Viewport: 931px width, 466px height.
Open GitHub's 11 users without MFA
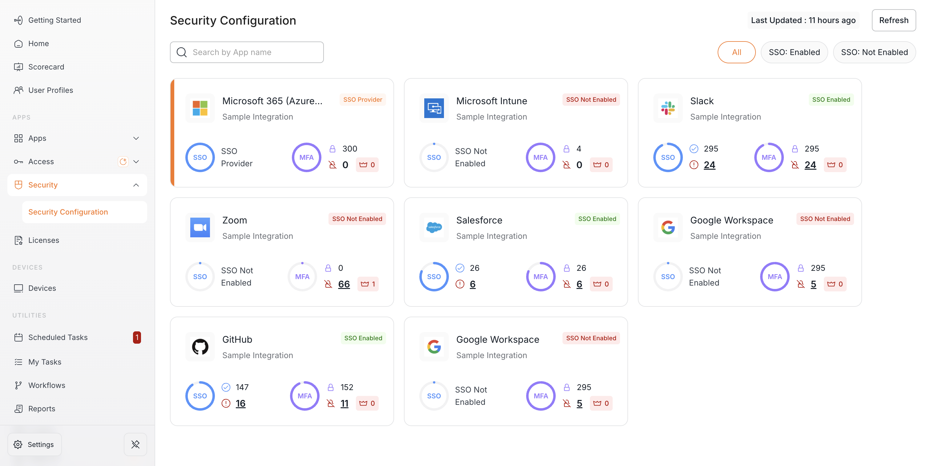[x=345, y=404]
